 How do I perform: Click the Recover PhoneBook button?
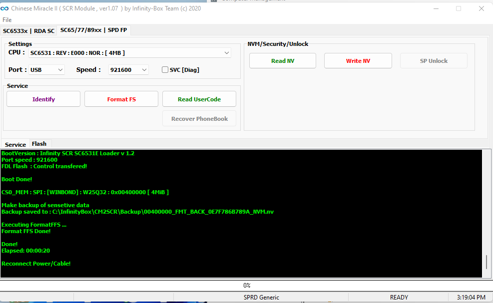[x=199, y=118]
